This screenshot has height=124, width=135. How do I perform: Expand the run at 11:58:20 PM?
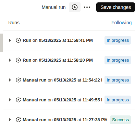click(x=10, y=60)
